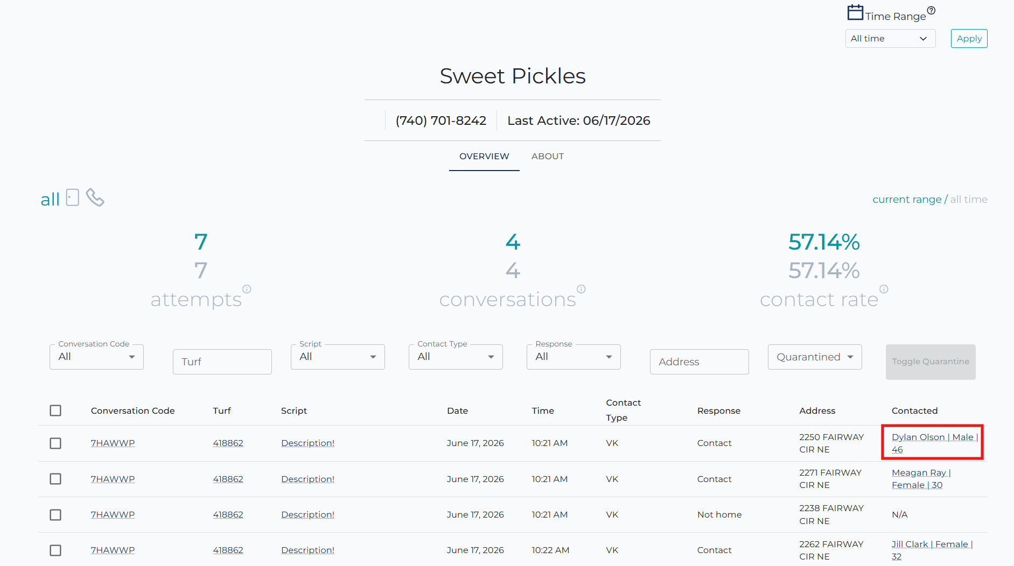Click the all time comparison toggle text

click(968, 200)
